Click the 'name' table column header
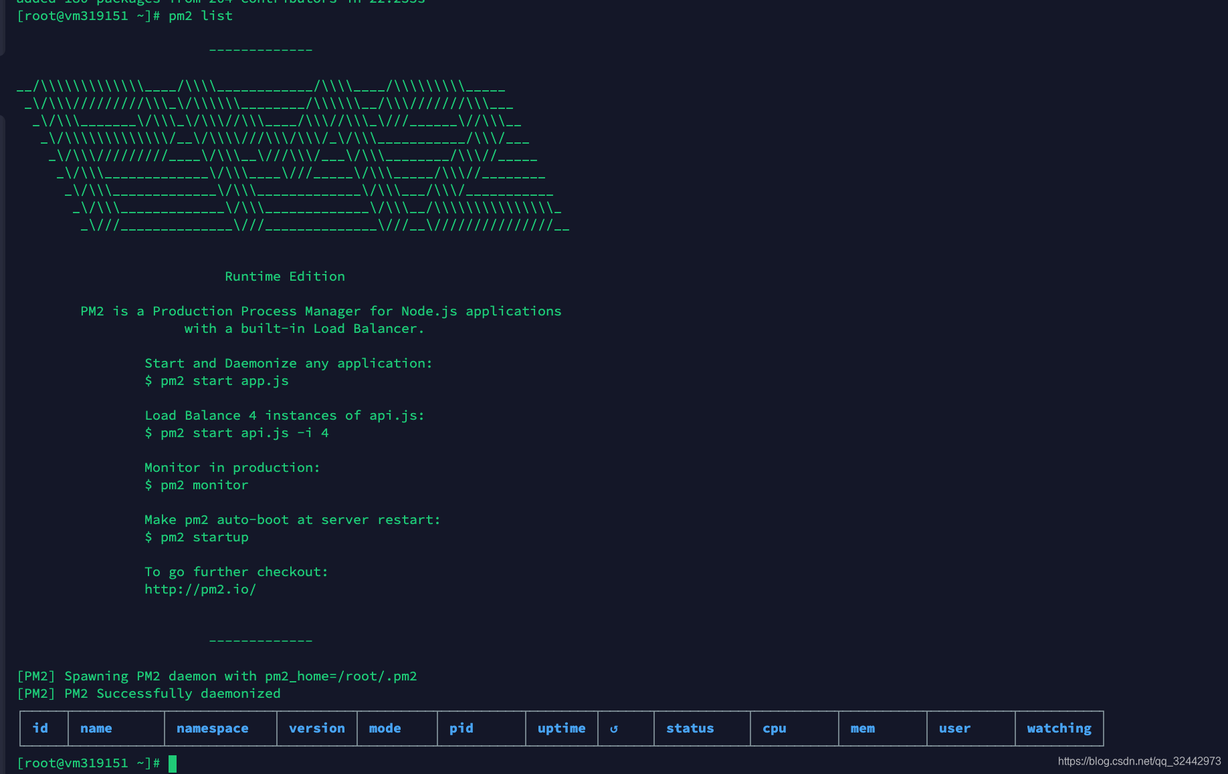The image size is (1228, 774). click(x=96, y=729)
